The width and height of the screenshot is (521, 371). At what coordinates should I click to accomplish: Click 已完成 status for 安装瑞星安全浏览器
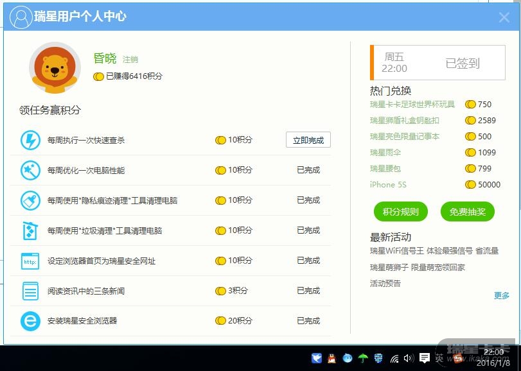tap(308, 320)
